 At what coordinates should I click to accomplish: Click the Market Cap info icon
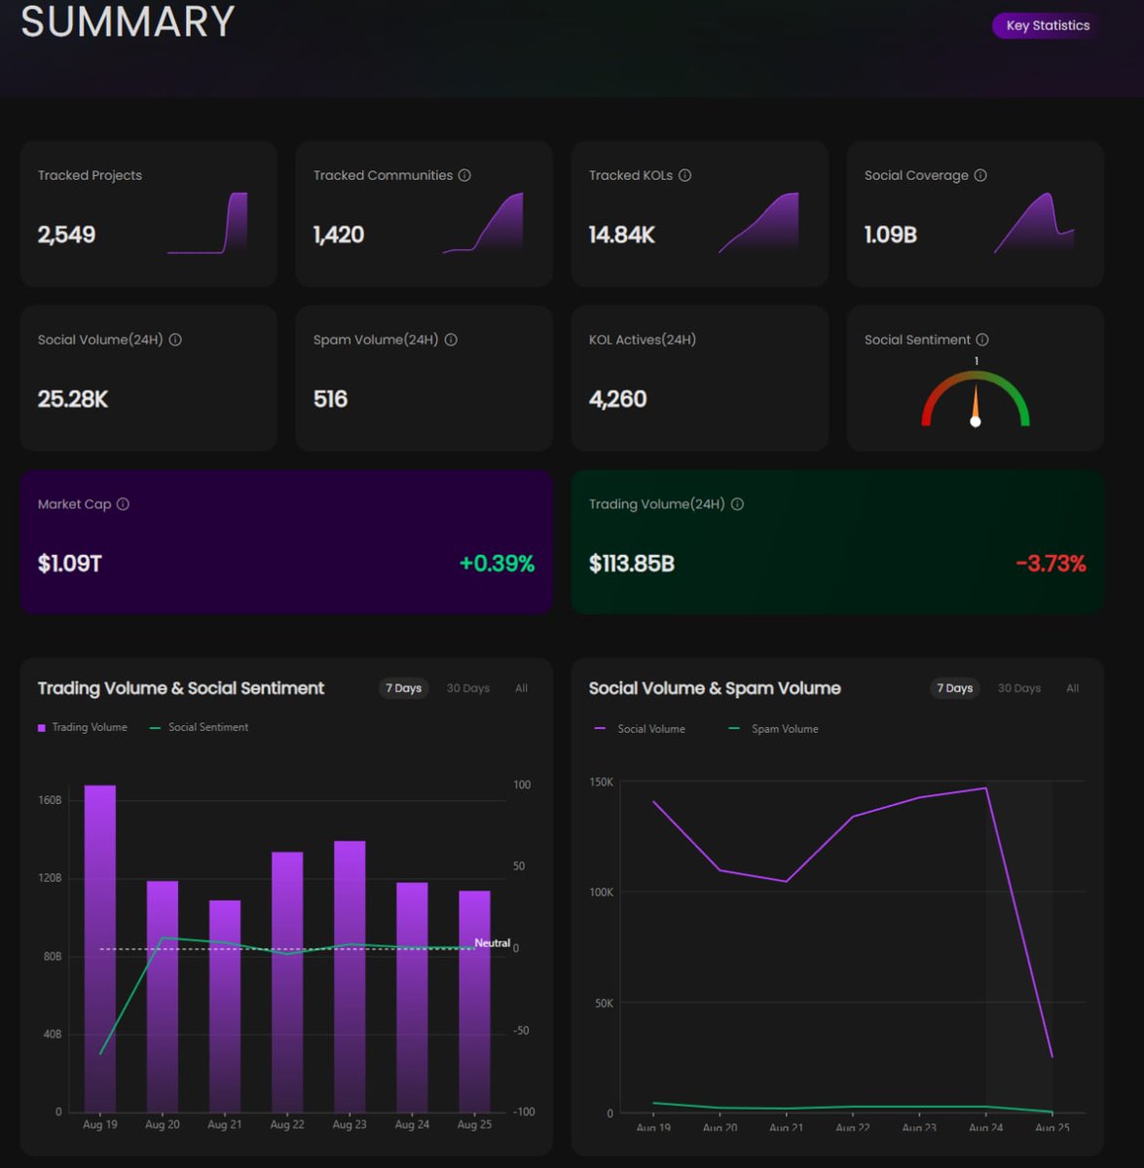tap(123, 504)
